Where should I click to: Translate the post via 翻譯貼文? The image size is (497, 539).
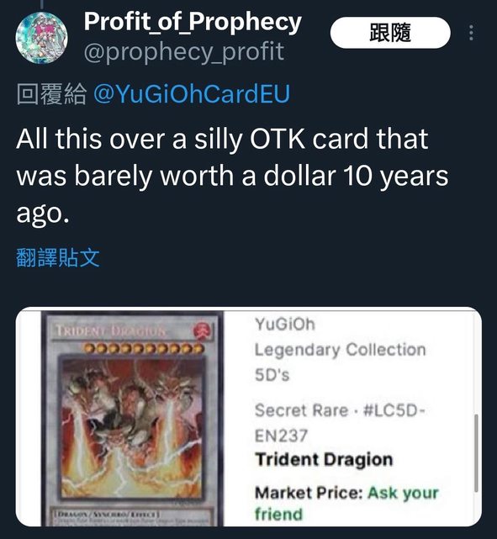pyautogui.click(x=58, y=258)
